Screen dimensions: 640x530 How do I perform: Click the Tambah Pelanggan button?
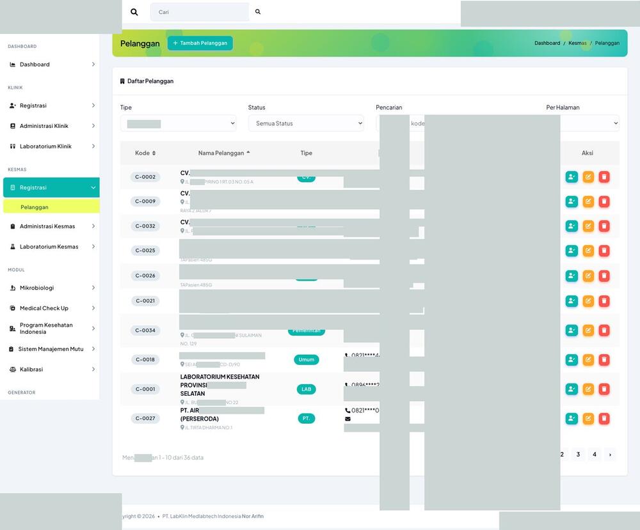tap(200, 43)
